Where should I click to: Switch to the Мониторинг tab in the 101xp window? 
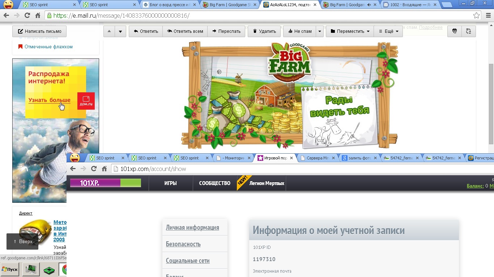[x=233, y=158]
